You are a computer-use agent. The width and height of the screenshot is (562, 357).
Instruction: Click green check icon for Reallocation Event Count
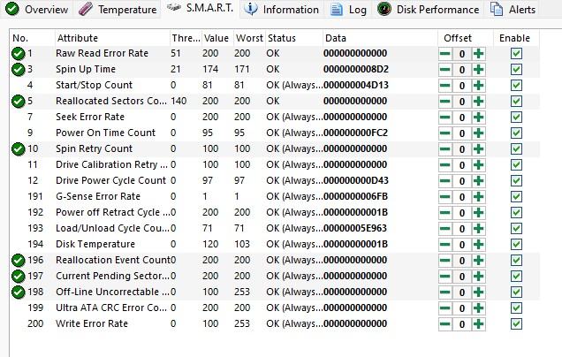coord(18,260)
